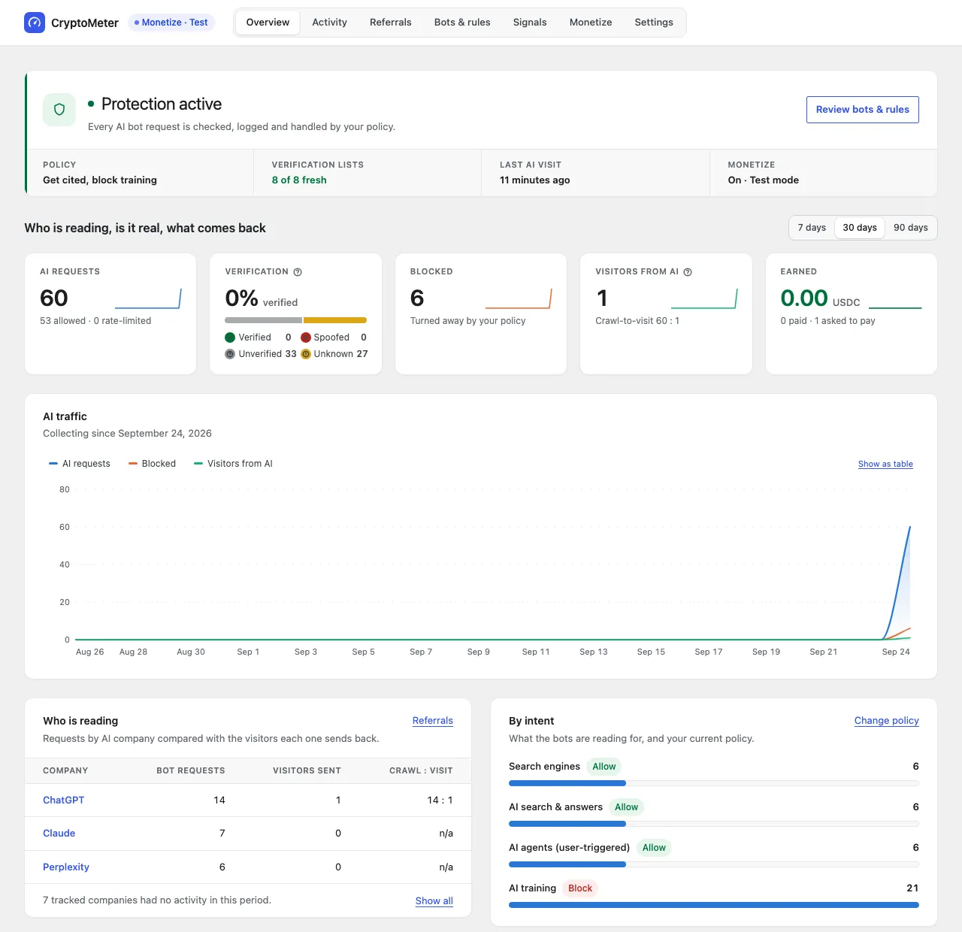Toggle the AI requests chart legend
The width and height of the screenshot is (962, 932).
click(x=80, y=464)
